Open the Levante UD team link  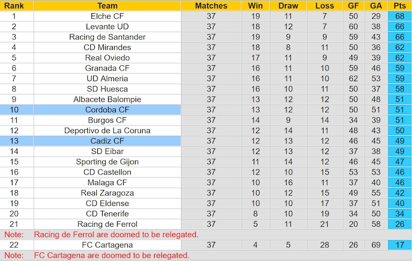pyautogui.click(x=107, y=27)
